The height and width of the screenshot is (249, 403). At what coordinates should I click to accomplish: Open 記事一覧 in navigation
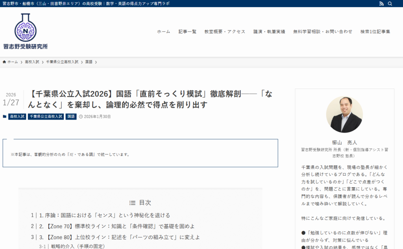point(187,32)
